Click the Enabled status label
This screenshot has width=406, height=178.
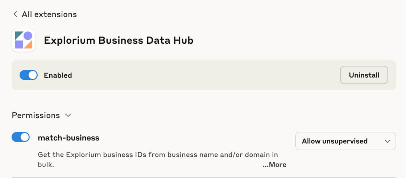tap(58, 75)
